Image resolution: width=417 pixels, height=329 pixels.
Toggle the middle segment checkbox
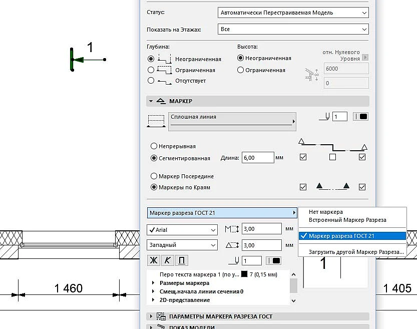click(x=332, y=157)
